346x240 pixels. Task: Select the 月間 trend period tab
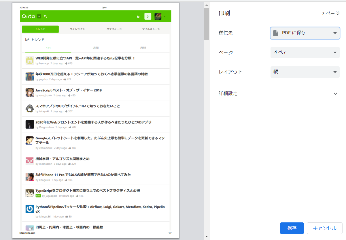(143, 48)
